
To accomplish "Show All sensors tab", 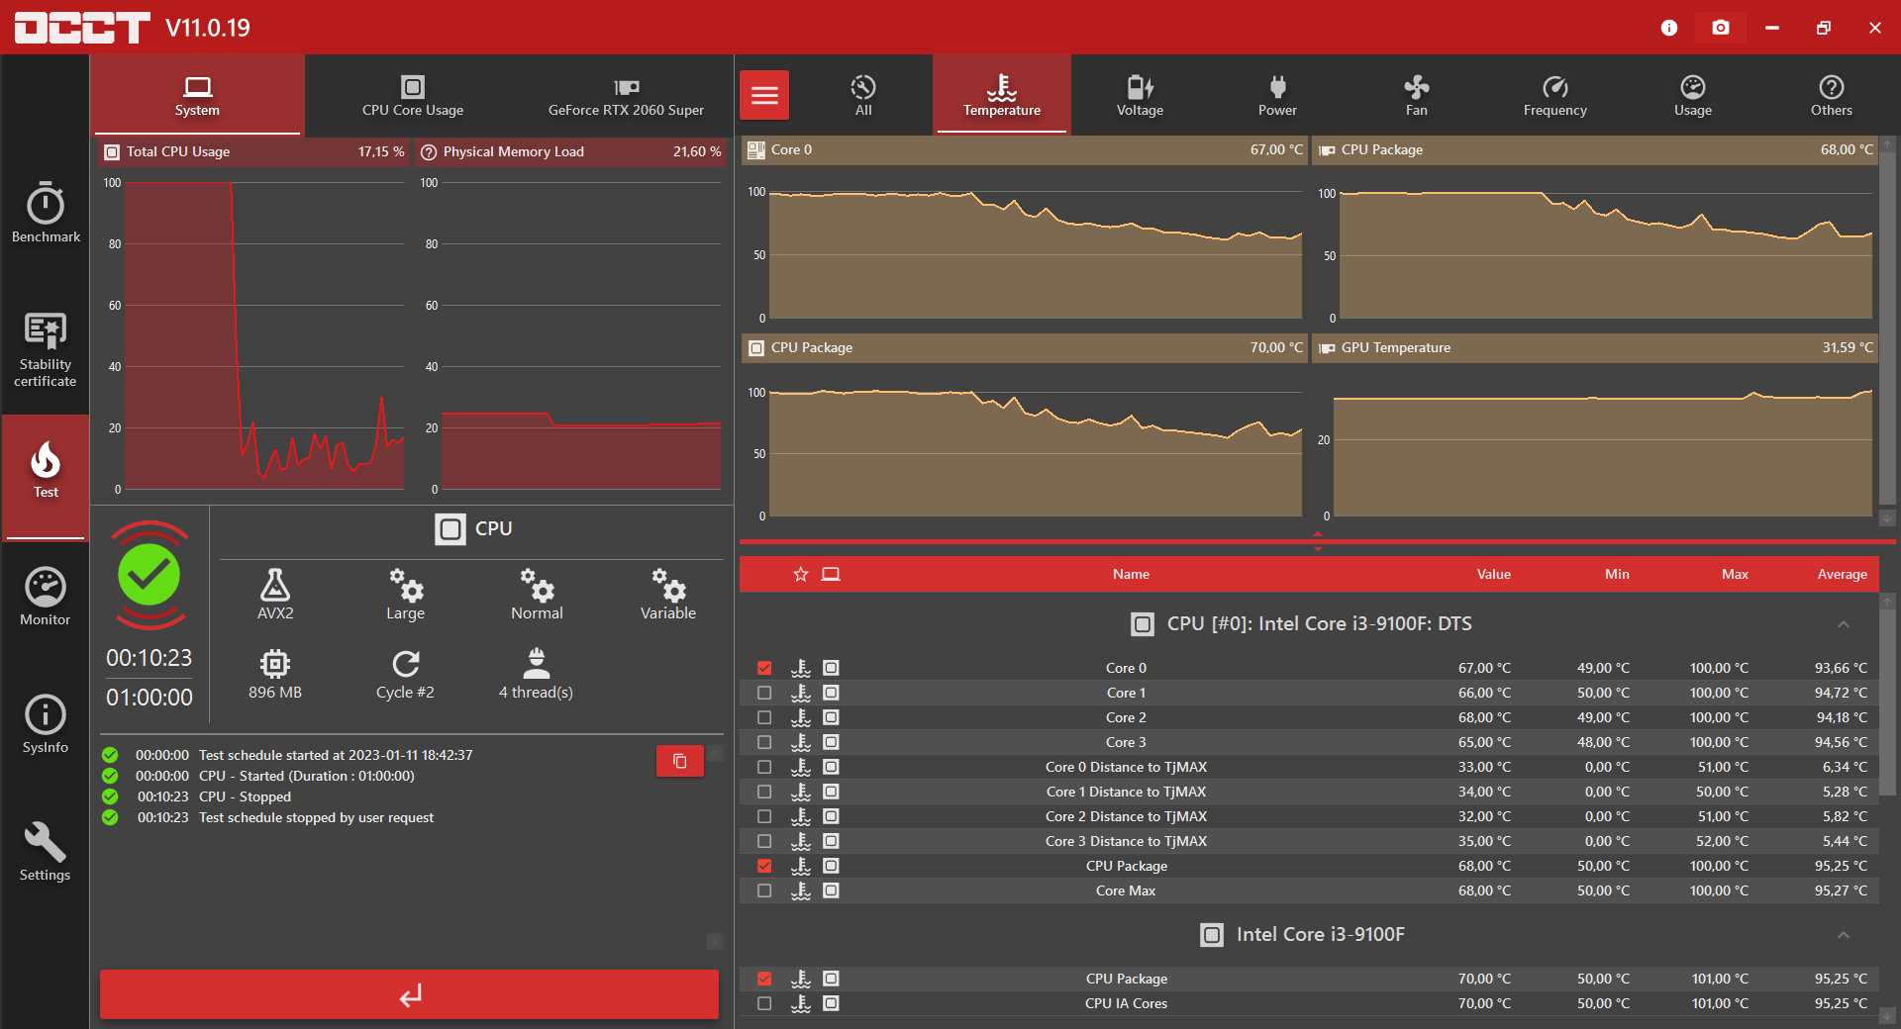I will (x=863, y=95).
